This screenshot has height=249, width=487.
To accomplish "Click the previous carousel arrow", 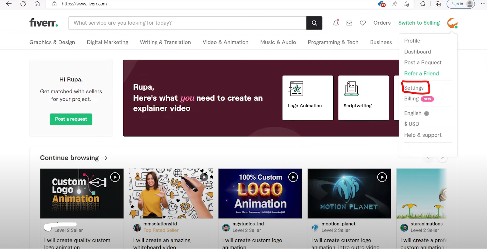I will click(428, 158).
